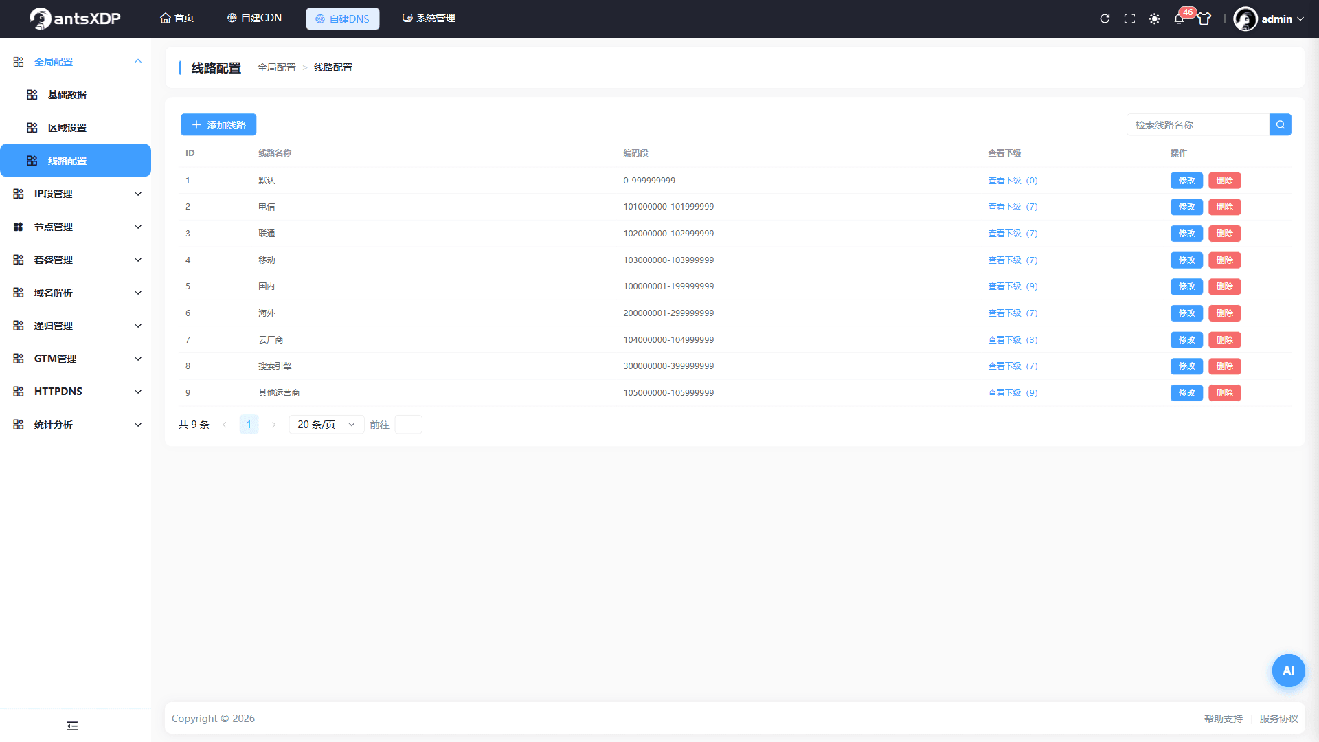Viewport: 1319px width, 742px height.
Task: Click pagination page 1 button
Action: (x=249, y=425)
